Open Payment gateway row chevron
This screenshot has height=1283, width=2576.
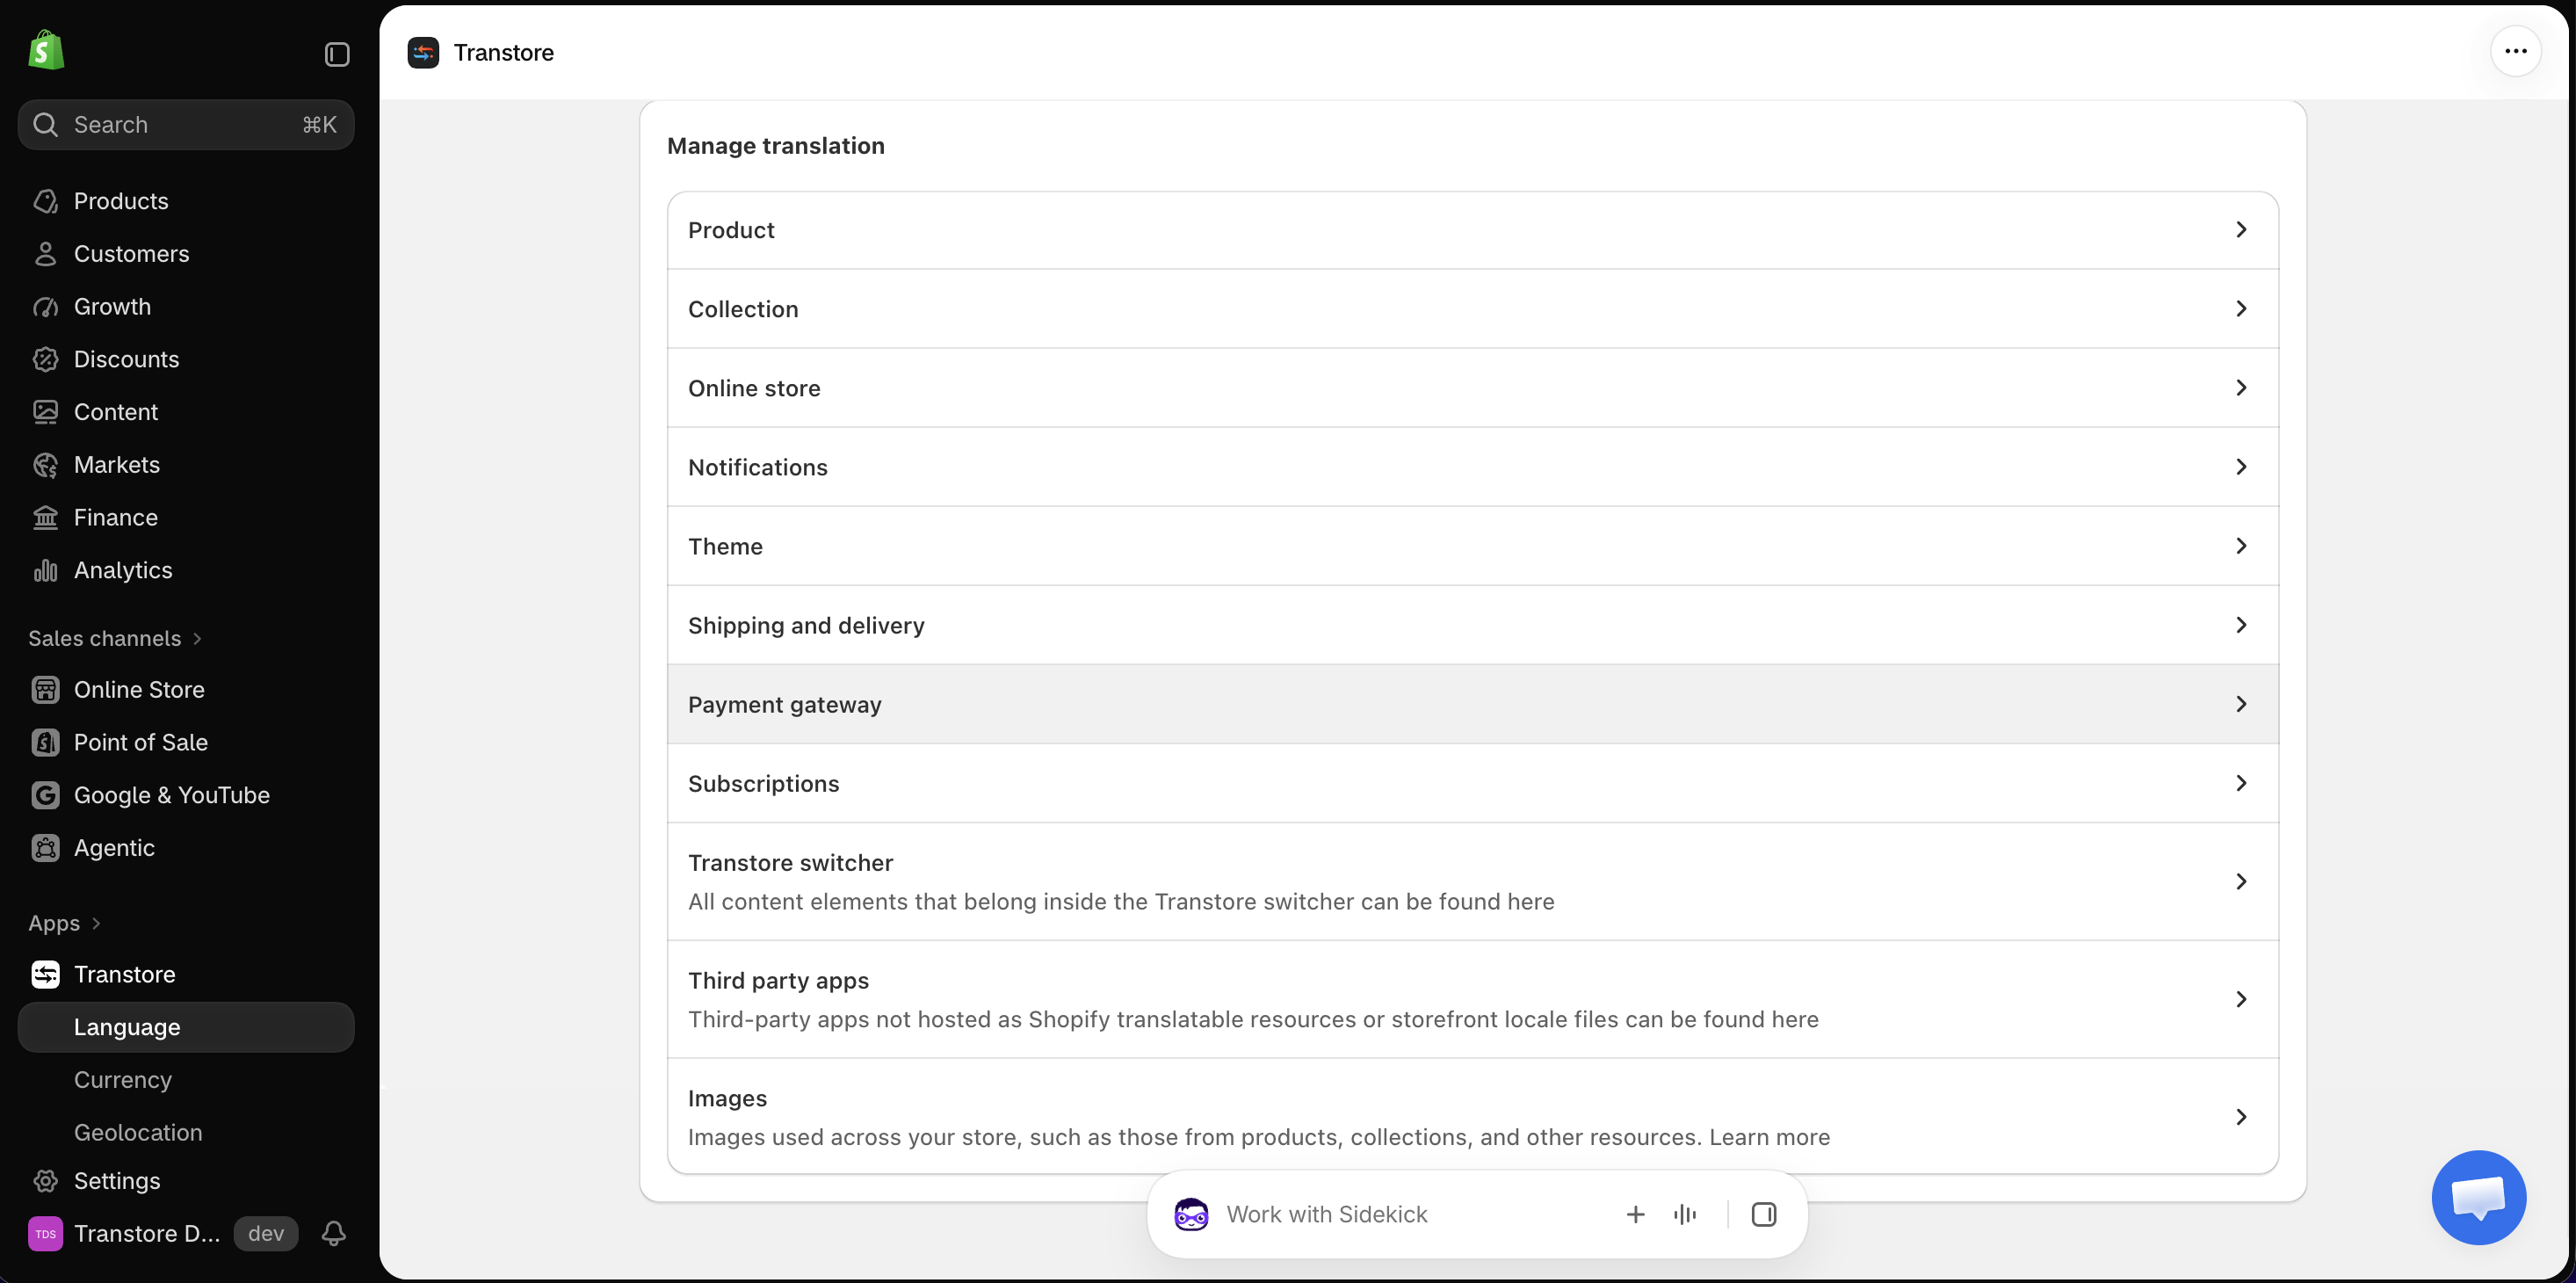pyautogui.click(x=2241, y=704)
